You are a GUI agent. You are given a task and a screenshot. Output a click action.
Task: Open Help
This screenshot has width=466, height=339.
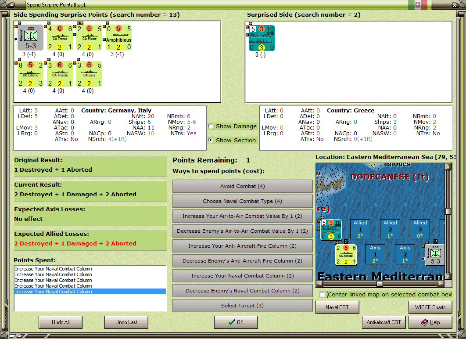click(430, 322)
